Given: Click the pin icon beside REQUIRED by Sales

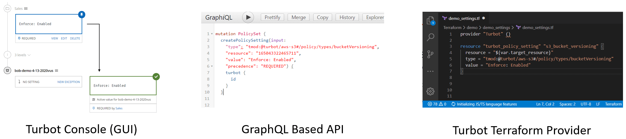Looking at the screenshot, I should (x=94, y=108).
